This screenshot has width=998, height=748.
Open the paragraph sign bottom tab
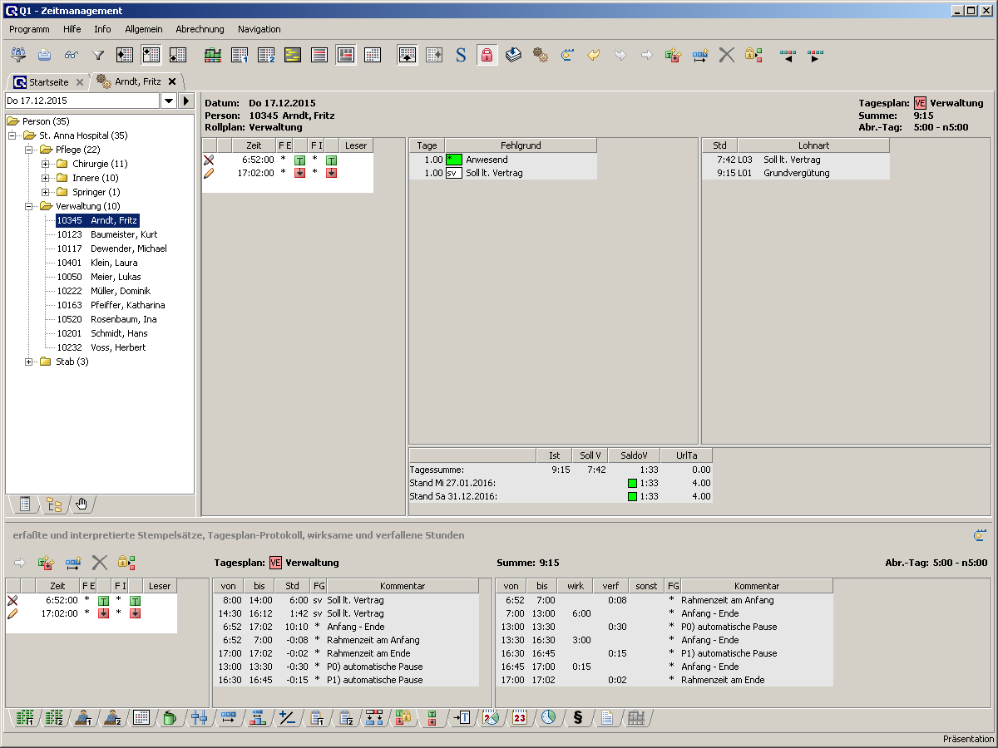[x=578, y=718]
